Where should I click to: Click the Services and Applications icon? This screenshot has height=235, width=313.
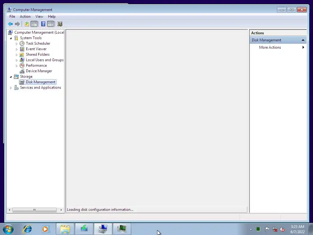click(x=16, y=88)
